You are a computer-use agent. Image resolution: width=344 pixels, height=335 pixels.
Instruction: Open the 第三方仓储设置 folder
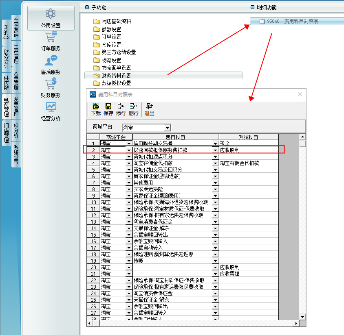[115, 52]
